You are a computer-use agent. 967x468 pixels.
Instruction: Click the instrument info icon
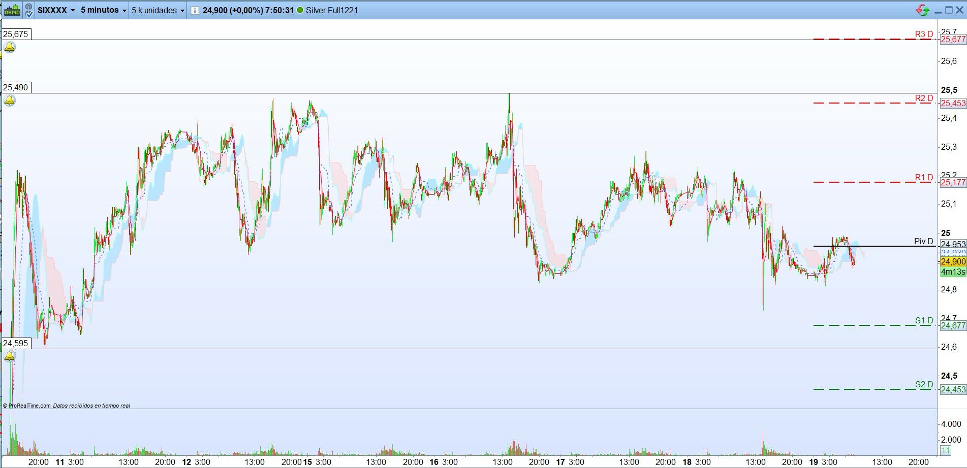tap(195, 10)
